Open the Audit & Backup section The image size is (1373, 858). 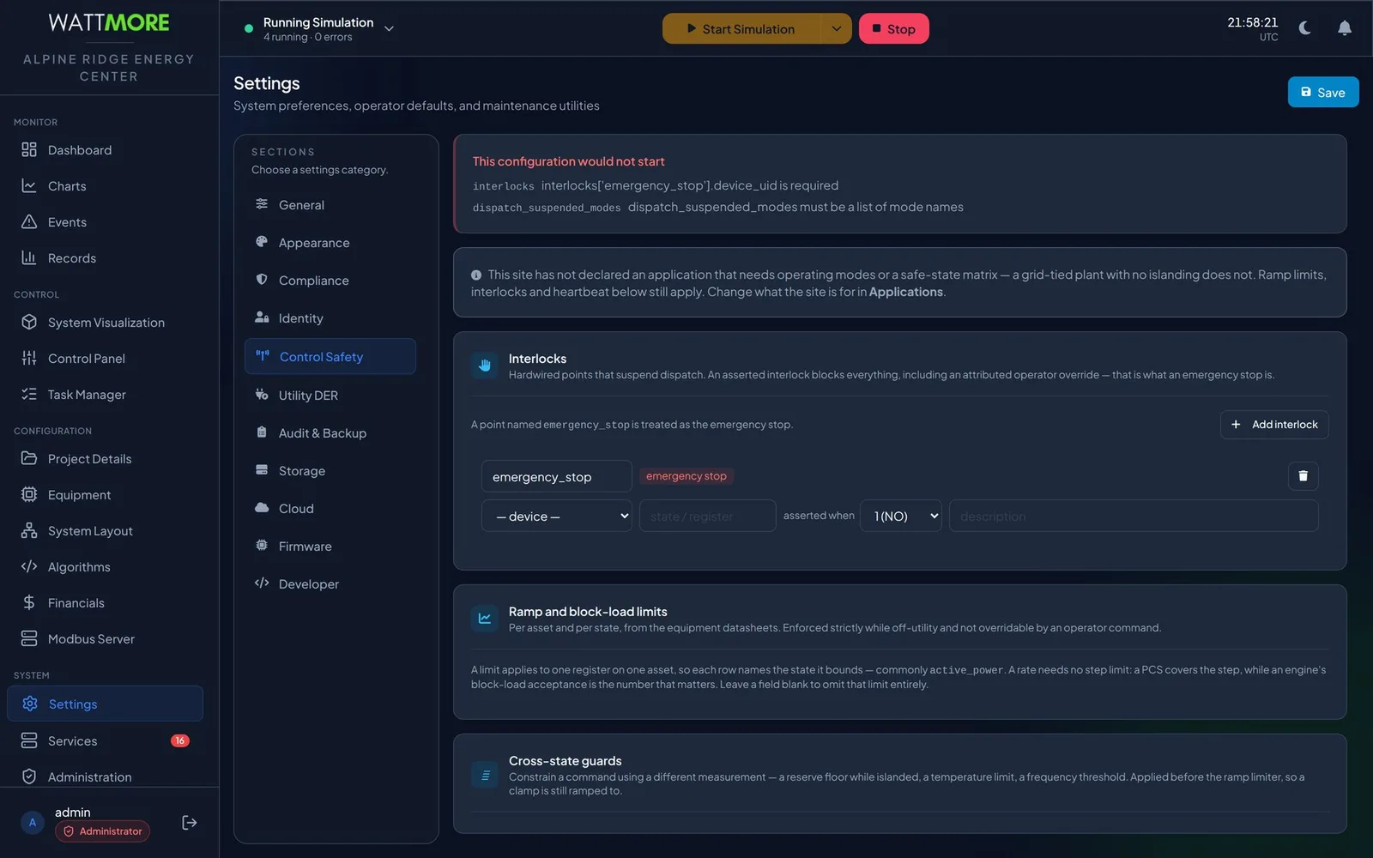(330, 433)
